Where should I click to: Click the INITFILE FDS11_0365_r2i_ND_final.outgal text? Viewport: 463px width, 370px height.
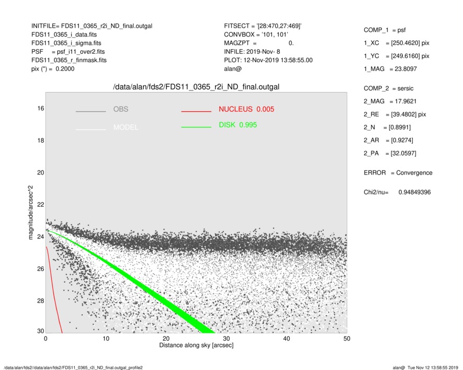click(x=92, y=26)
